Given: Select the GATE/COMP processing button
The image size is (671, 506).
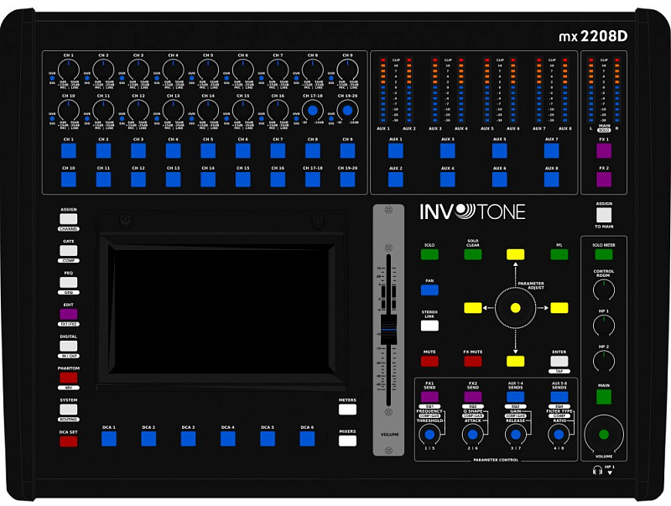Looking at the screenshot, I should [69, 249].
